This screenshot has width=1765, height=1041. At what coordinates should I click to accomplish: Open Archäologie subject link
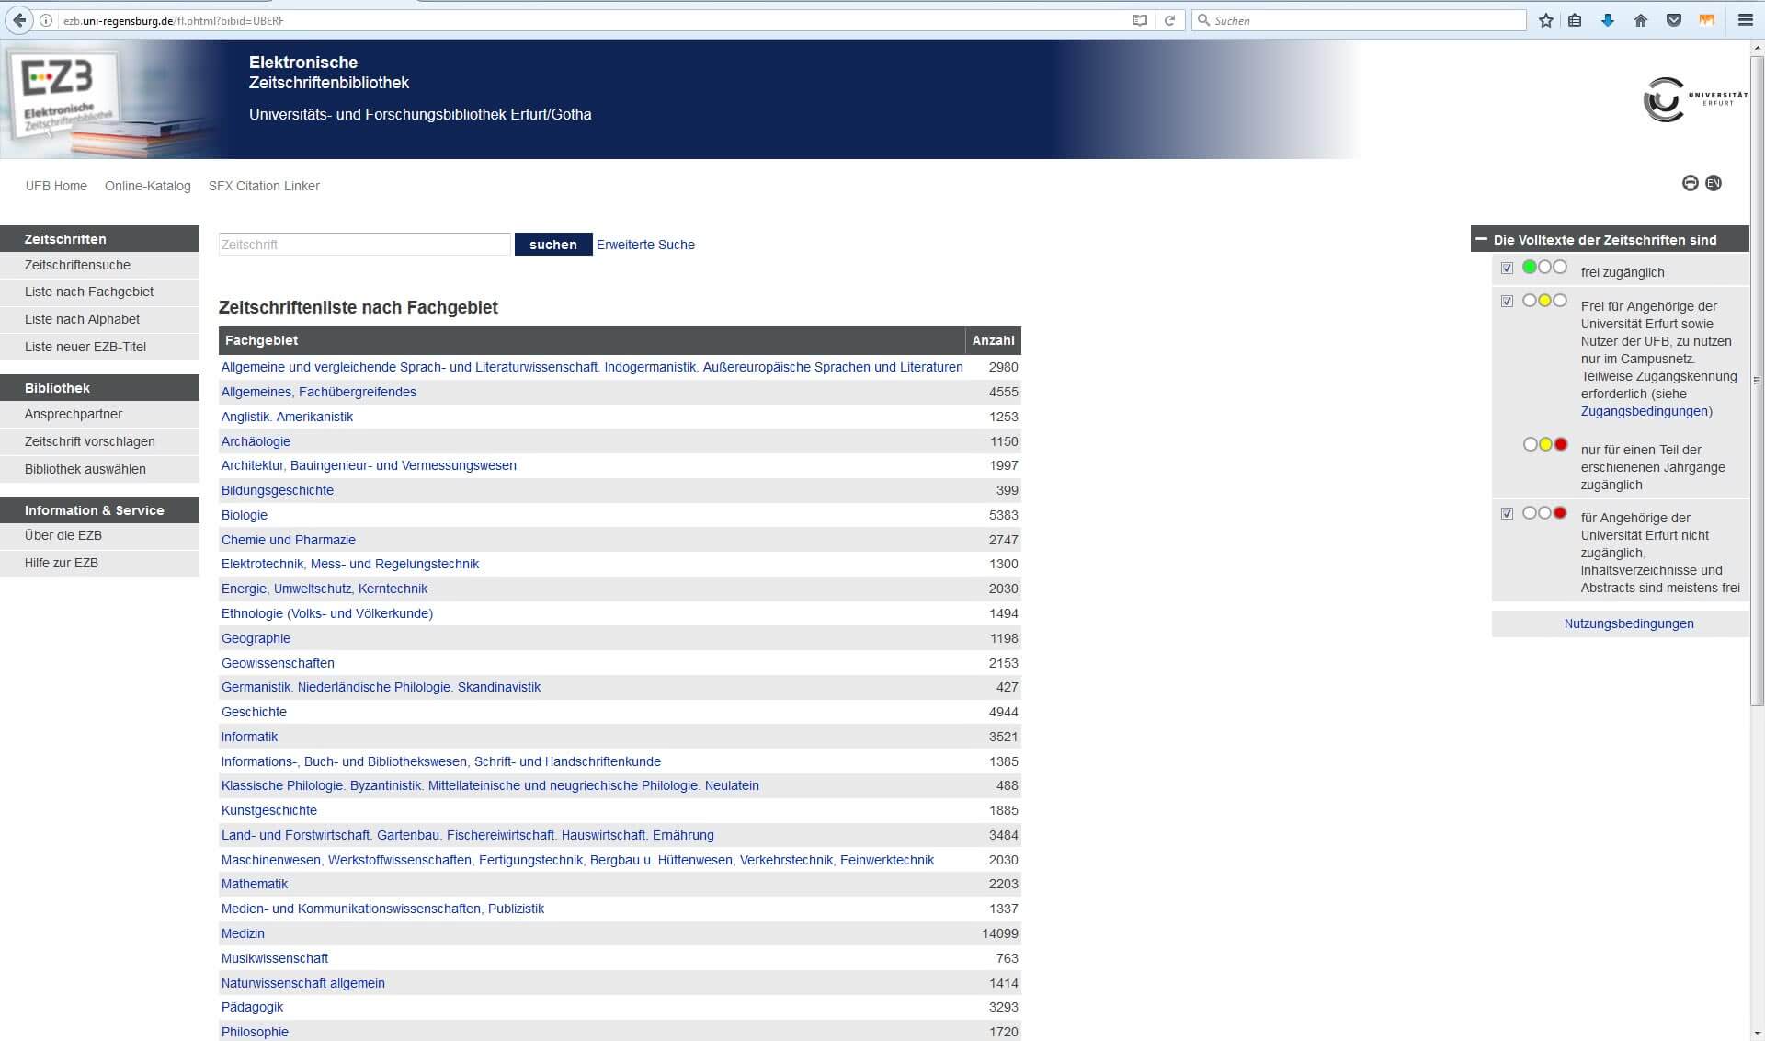pos(256,441)
